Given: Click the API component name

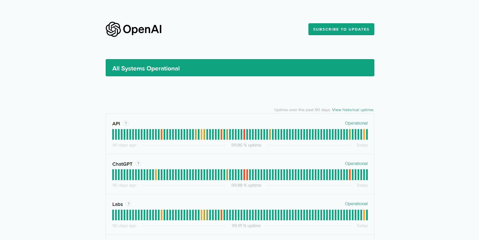Looking at the screenshot, I should tap(116, 124).
